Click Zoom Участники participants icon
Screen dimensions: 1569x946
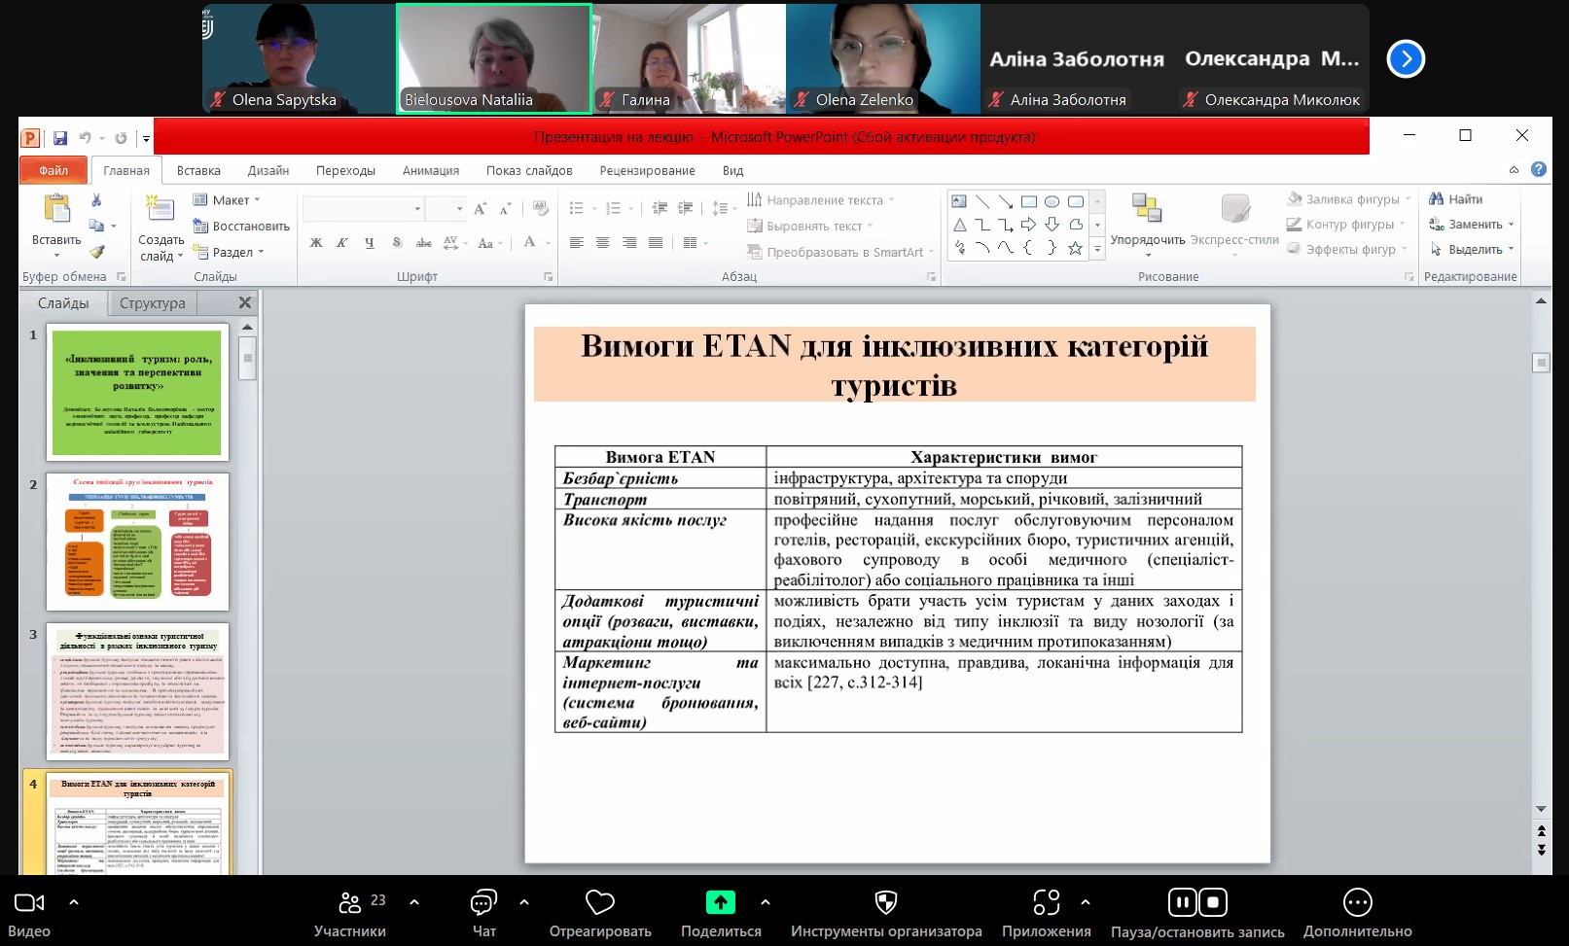pos(350,903)
